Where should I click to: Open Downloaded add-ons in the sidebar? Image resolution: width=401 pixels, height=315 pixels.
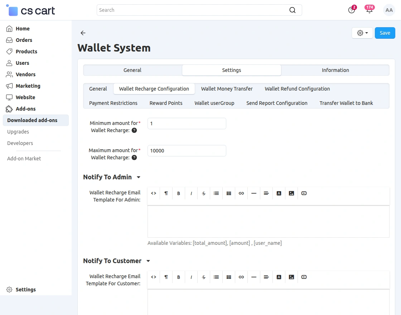(32, 120)
